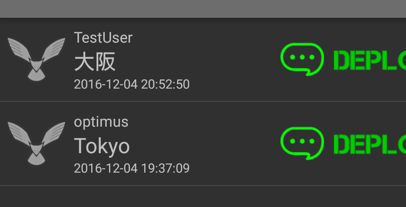Select the TestUser username label
The image size is (406, 207).
coord(103,38)
